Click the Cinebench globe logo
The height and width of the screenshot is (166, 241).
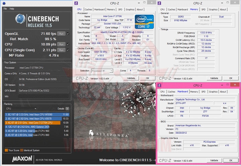[20, 19]
